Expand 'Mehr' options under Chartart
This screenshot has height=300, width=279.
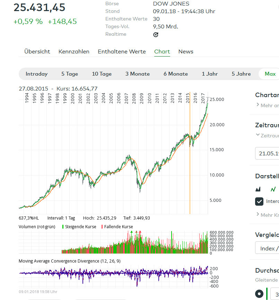pos(268,105)
